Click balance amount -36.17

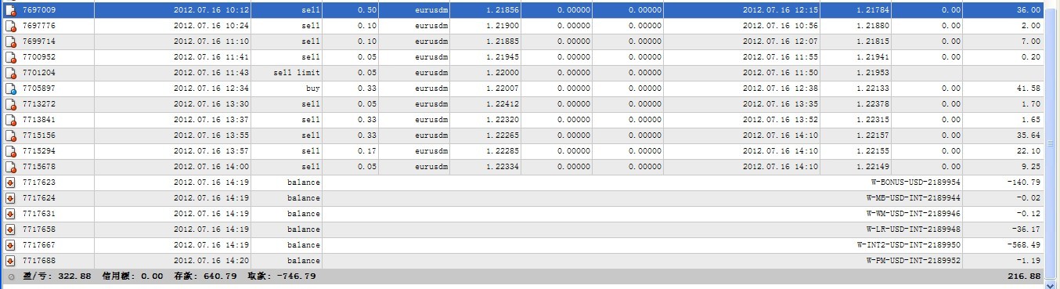tap(1026, 229)
